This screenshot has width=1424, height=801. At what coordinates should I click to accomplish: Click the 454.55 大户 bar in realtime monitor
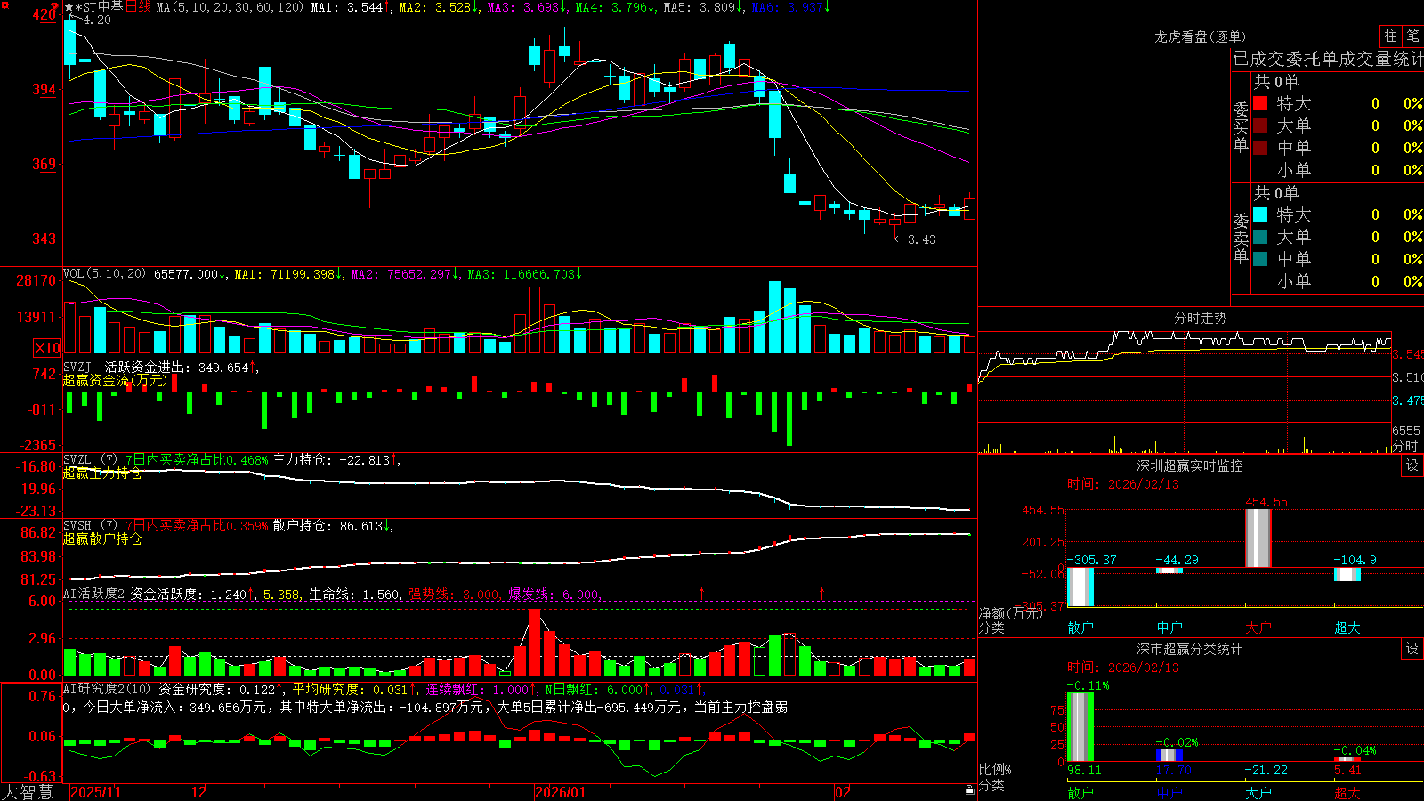[1258, 538]
